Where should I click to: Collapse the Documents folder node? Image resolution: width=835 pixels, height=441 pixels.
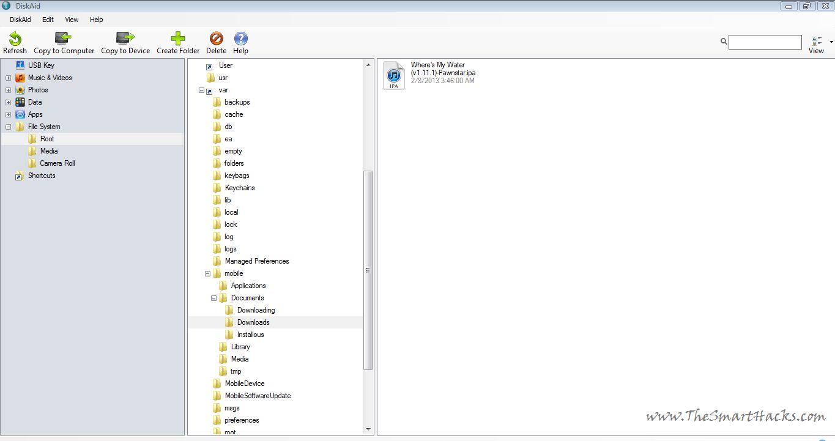(x=213, y=298)
